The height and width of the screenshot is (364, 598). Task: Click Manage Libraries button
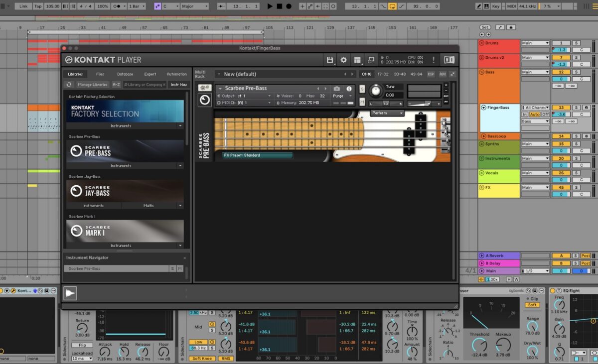[x=92, y=85]
